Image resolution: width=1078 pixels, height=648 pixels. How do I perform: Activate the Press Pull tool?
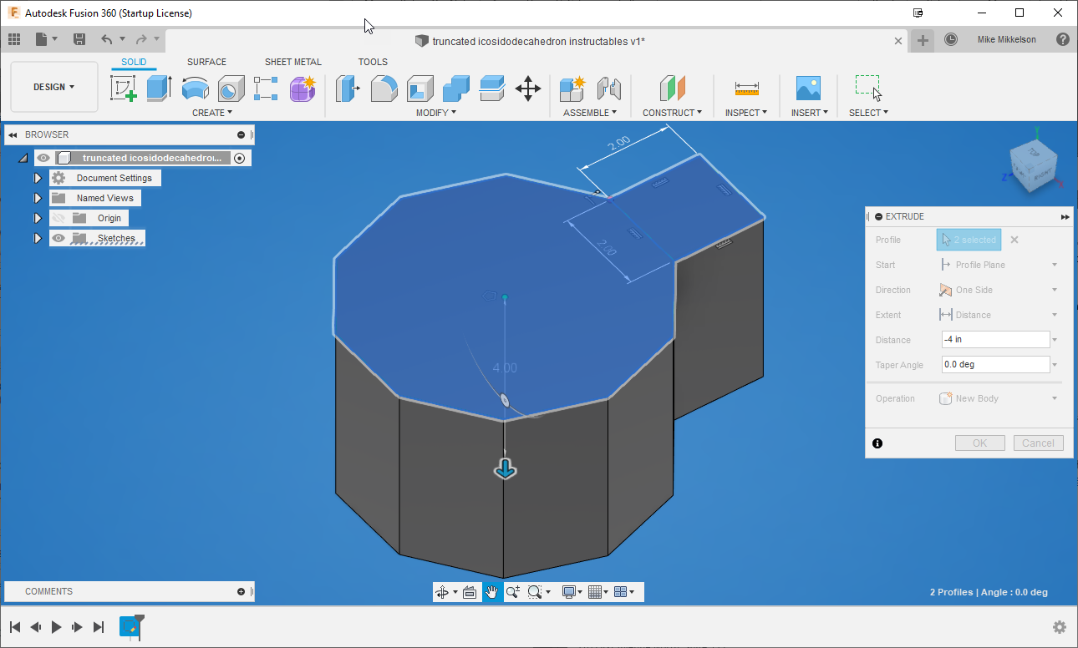[x=348, y=88]
